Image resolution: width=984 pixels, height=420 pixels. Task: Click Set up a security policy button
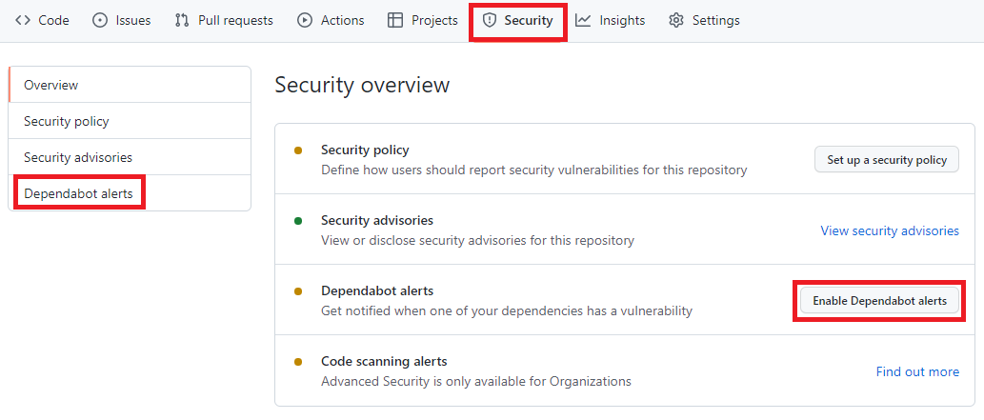click(887, 159)
